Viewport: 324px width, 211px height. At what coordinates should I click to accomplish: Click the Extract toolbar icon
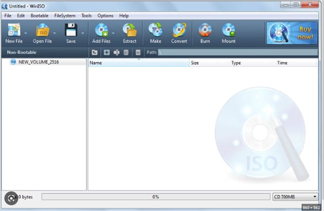click(x=130, y=30)
